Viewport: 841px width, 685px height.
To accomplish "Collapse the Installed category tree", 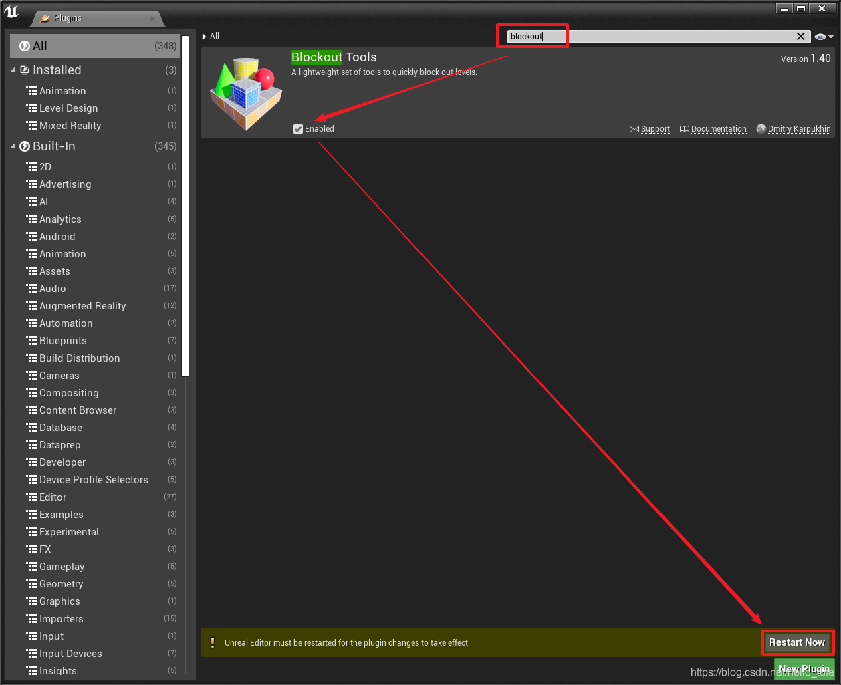I will pos(13,70).
